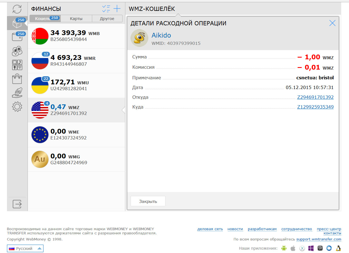
Task: Click the WMID: 403979399015 text
Action: tap(176, 43)
